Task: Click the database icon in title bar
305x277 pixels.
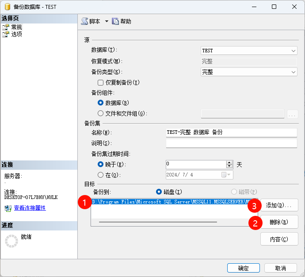Action: click(8, 7)
